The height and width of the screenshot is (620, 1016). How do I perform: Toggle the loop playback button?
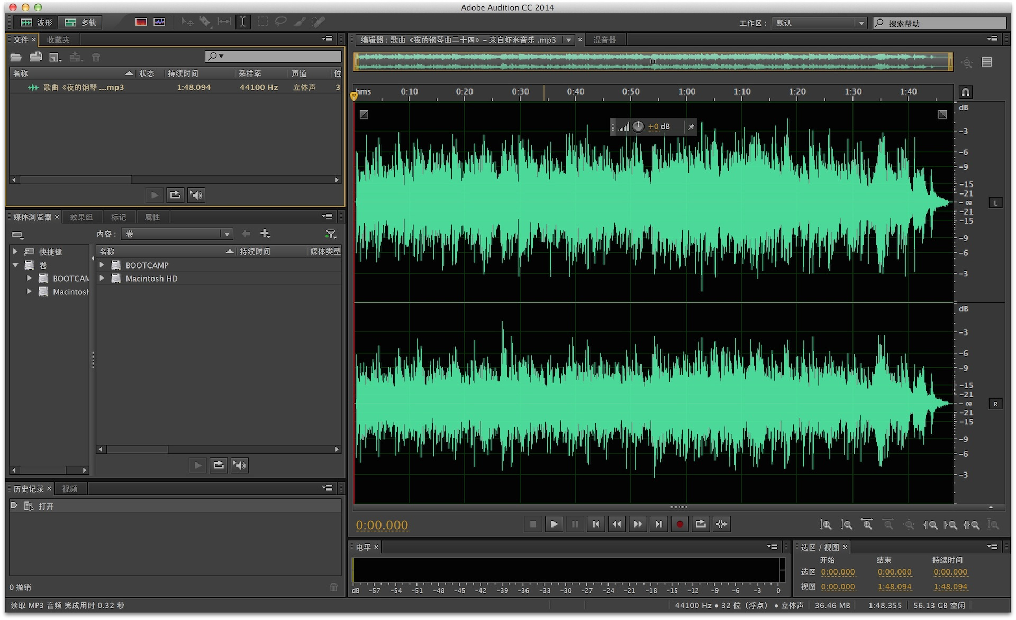(x=701, y=524)
